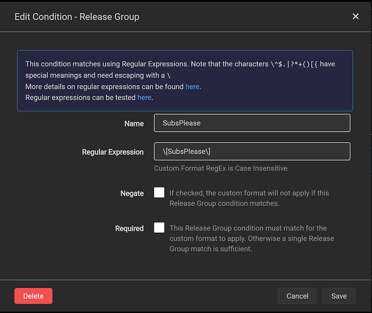Delete this Release Group condition
The height and width of the screenshot is (313, 372).
pyautogui.click(x=33, y=296)
